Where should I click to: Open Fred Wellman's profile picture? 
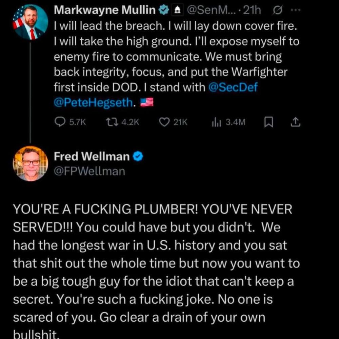[x=31, y=163]
